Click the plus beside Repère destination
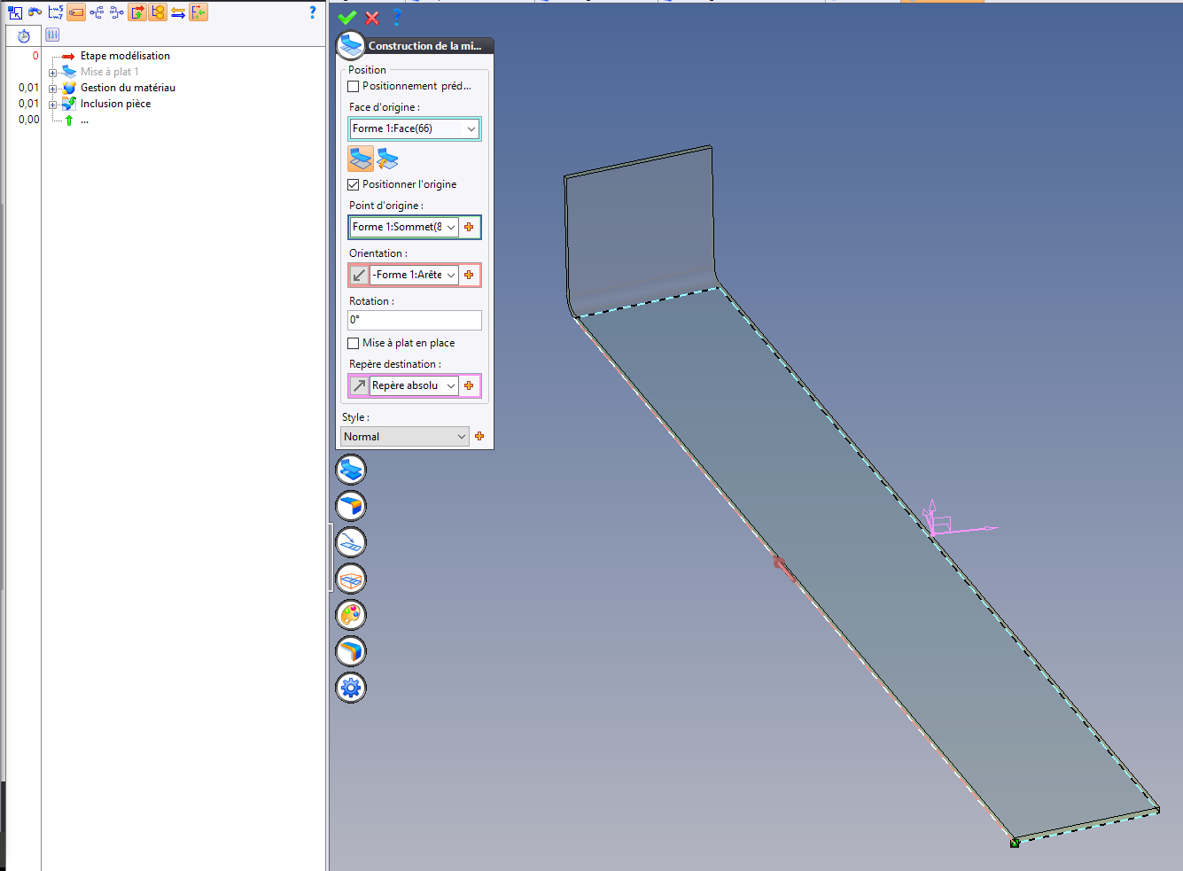Screen dimensions: 1183x871 click(x=469, y=386)
